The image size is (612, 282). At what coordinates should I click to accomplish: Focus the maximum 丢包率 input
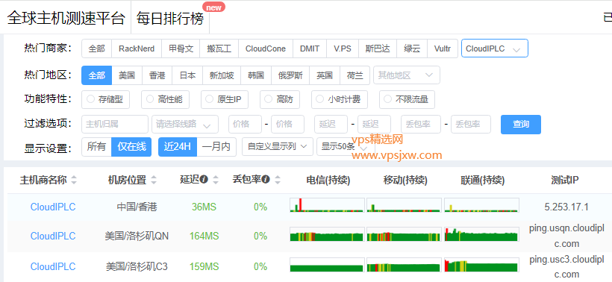[x=471, y=125]
